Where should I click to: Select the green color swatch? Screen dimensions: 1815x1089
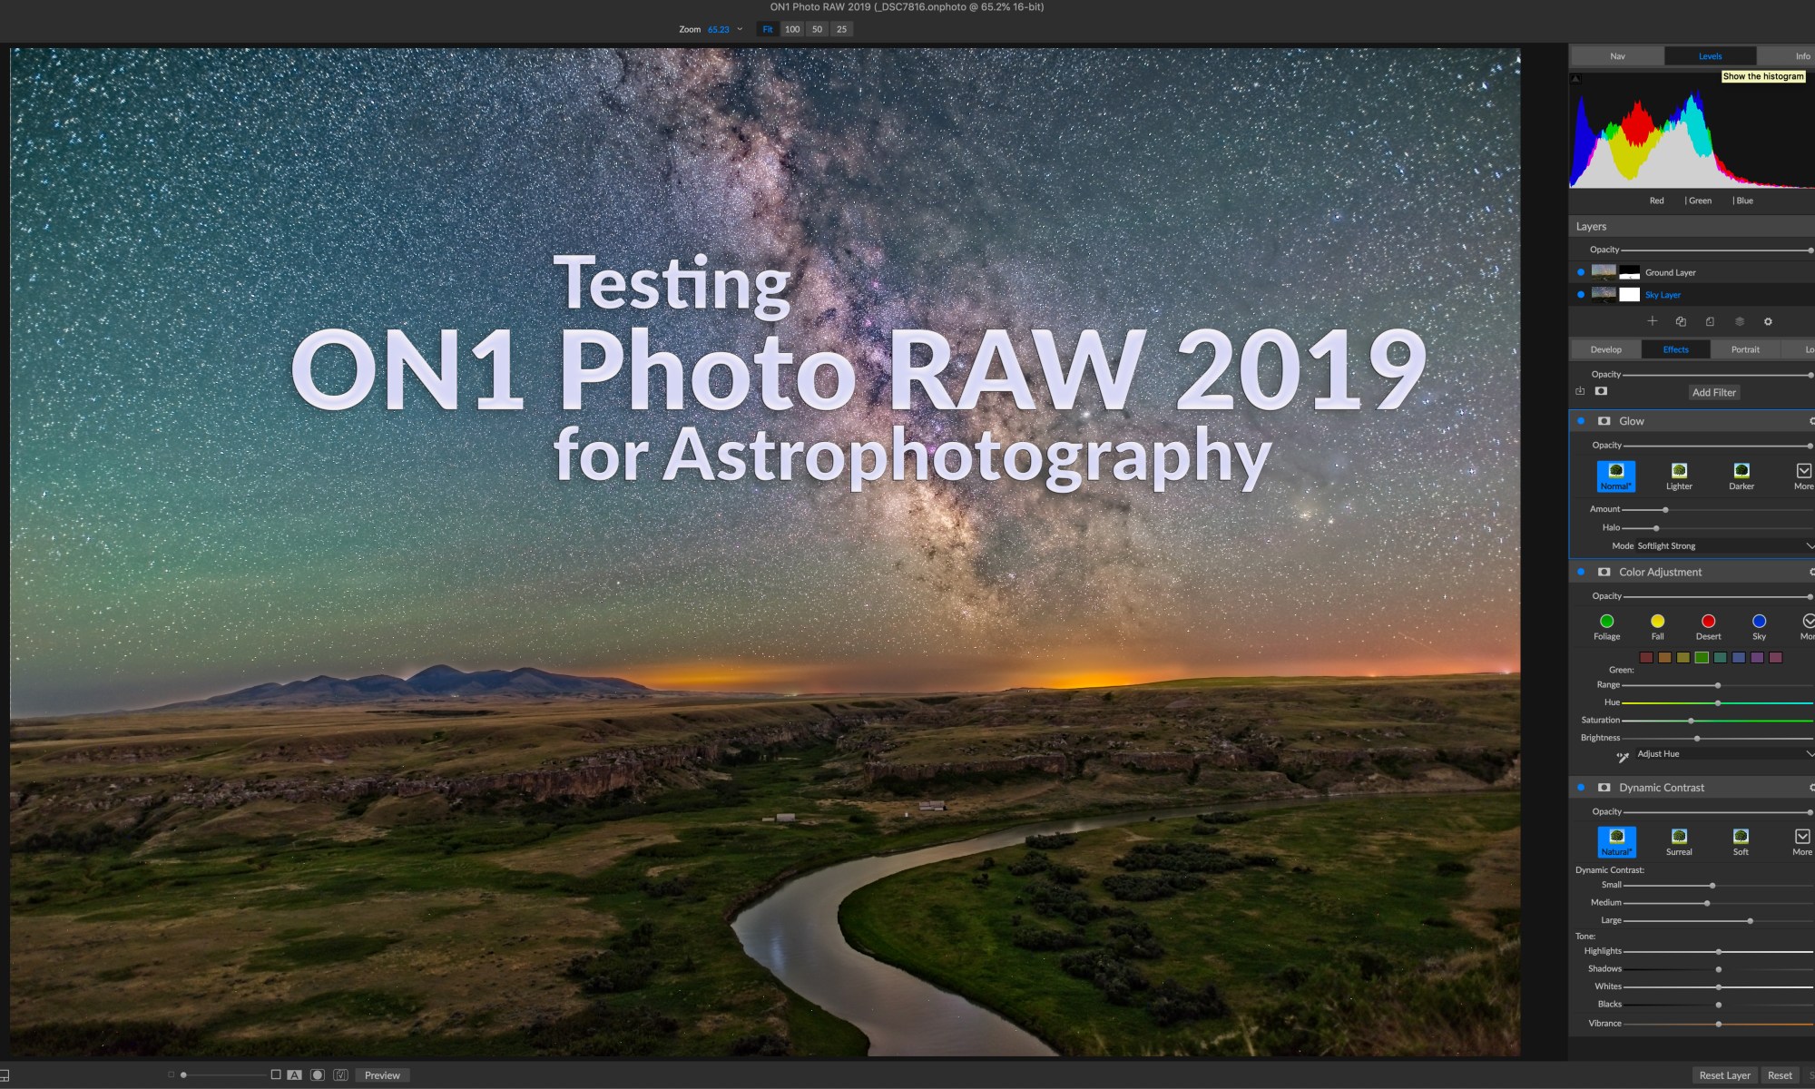coord(1702,657)
